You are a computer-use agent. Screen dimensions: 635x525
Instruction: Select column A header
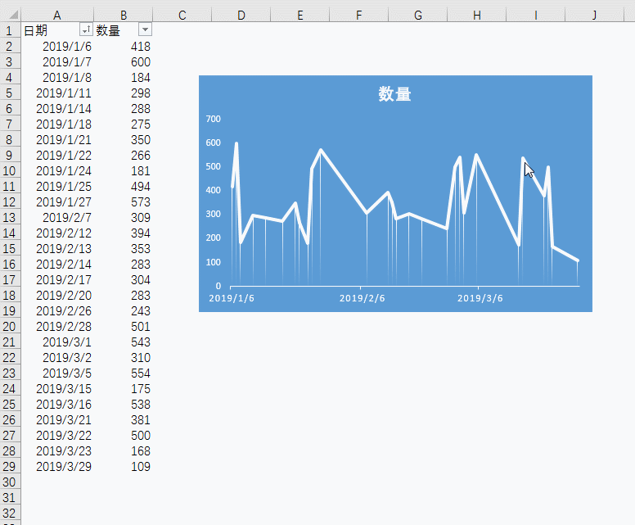pos(57,15)
